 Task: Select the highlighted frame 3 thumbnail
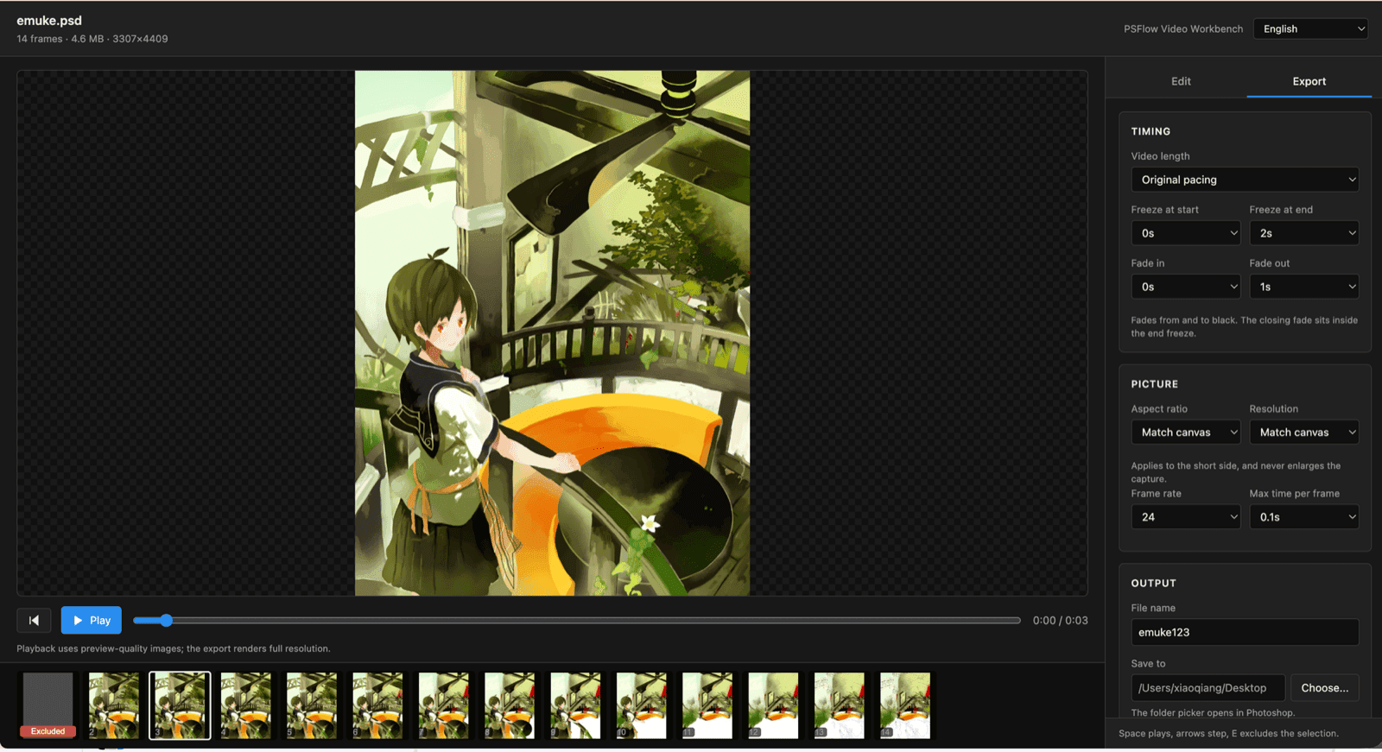(x=180, y=705)
